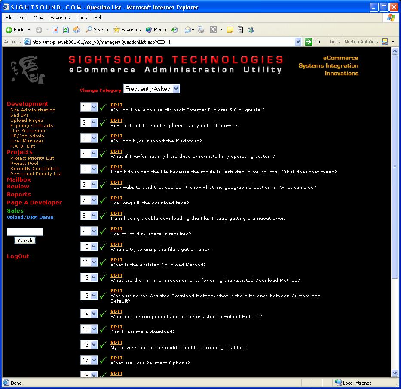Open the History toolbar icon

(174, 30)
